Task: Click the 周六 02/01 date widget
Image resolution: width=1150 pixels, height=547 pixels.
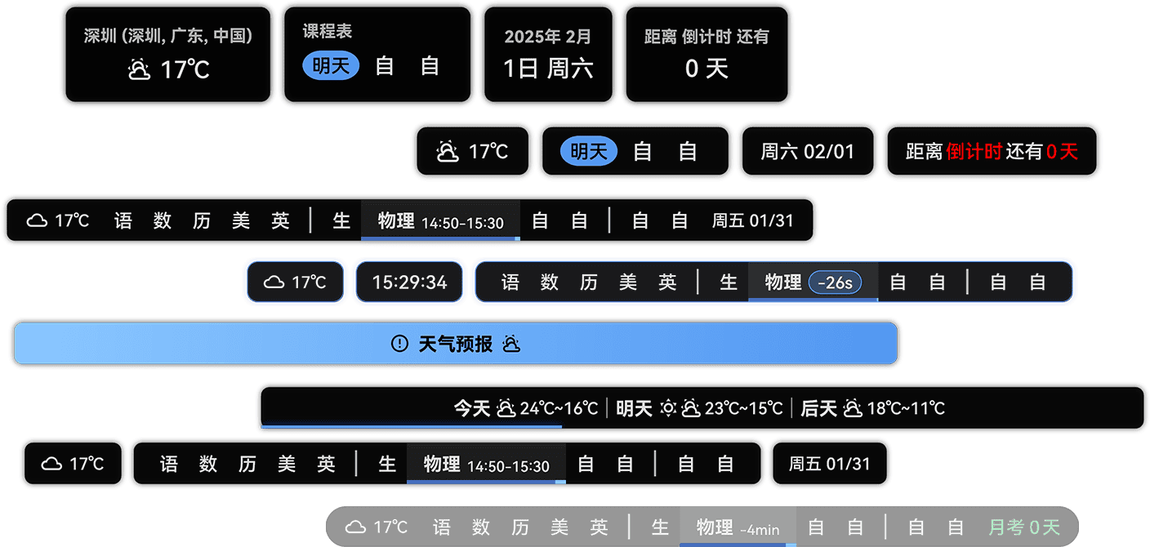Action: pos(807,151)
